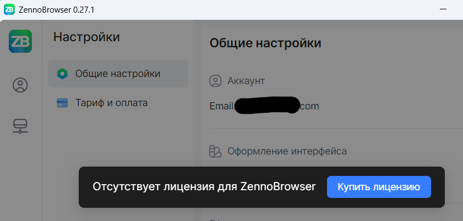The image size is (463, 221).
Task: Click the Общие настройки page heading
Action: coord(265,43)
